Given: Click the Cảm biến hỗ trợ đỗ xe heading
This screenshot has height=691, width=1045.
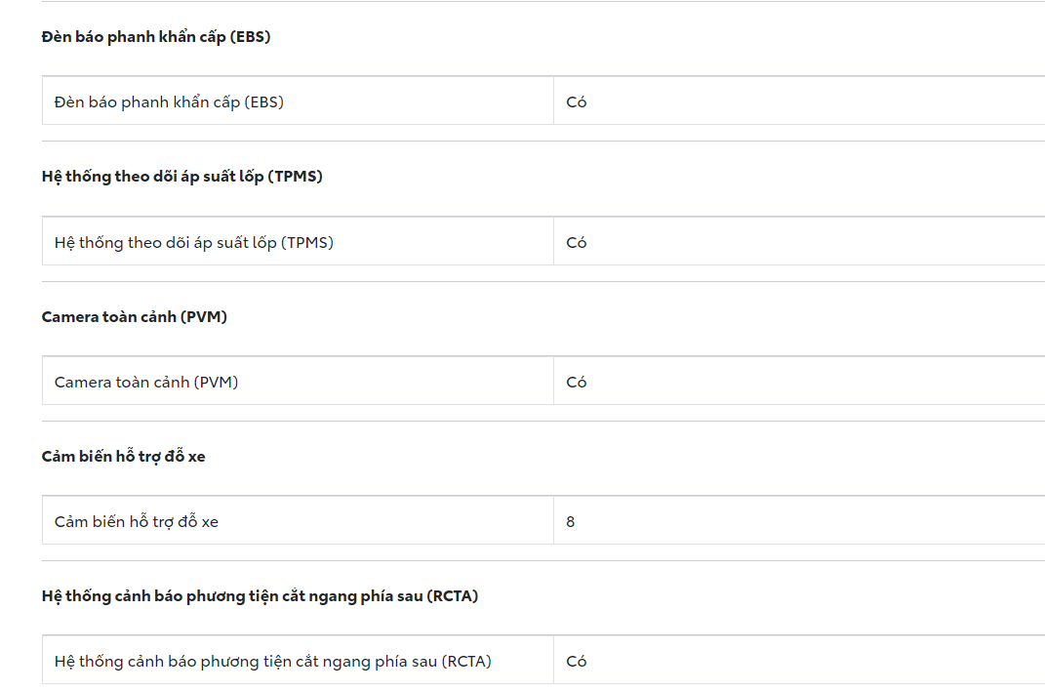Looking at the screenshot, I should tap(124, 456).
